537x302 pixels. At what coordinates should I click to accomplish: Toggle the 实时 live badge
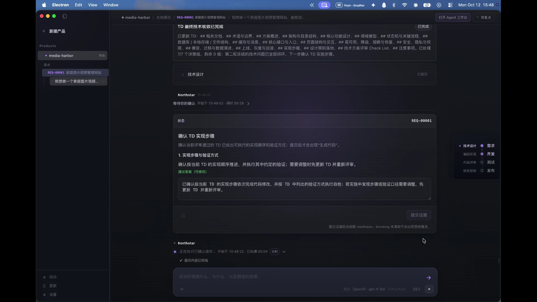point(275,251)
